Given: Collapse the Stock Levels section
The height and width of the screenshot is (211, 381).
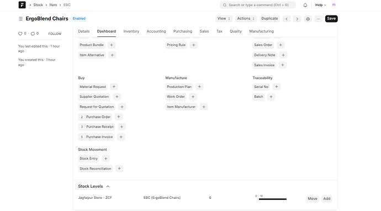Looking at the screenshot, I should point(108,187).
